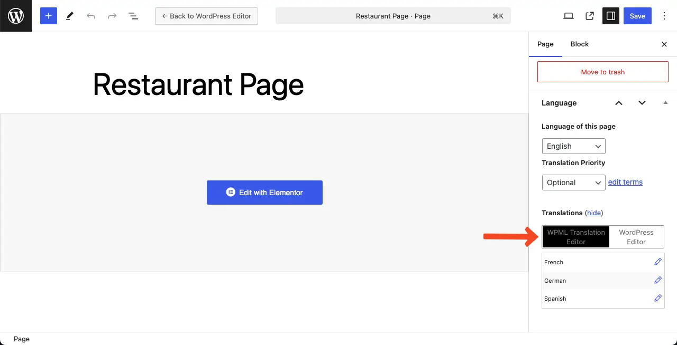677x345 pixels.
Task: Undo the last change
Action: (91, 16)
